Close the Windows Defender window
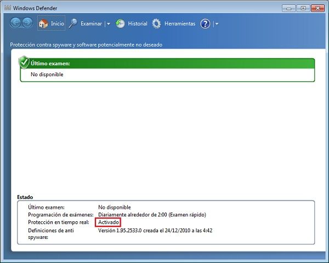The height and width of the screenshot is (263, 329). point(317,8)
